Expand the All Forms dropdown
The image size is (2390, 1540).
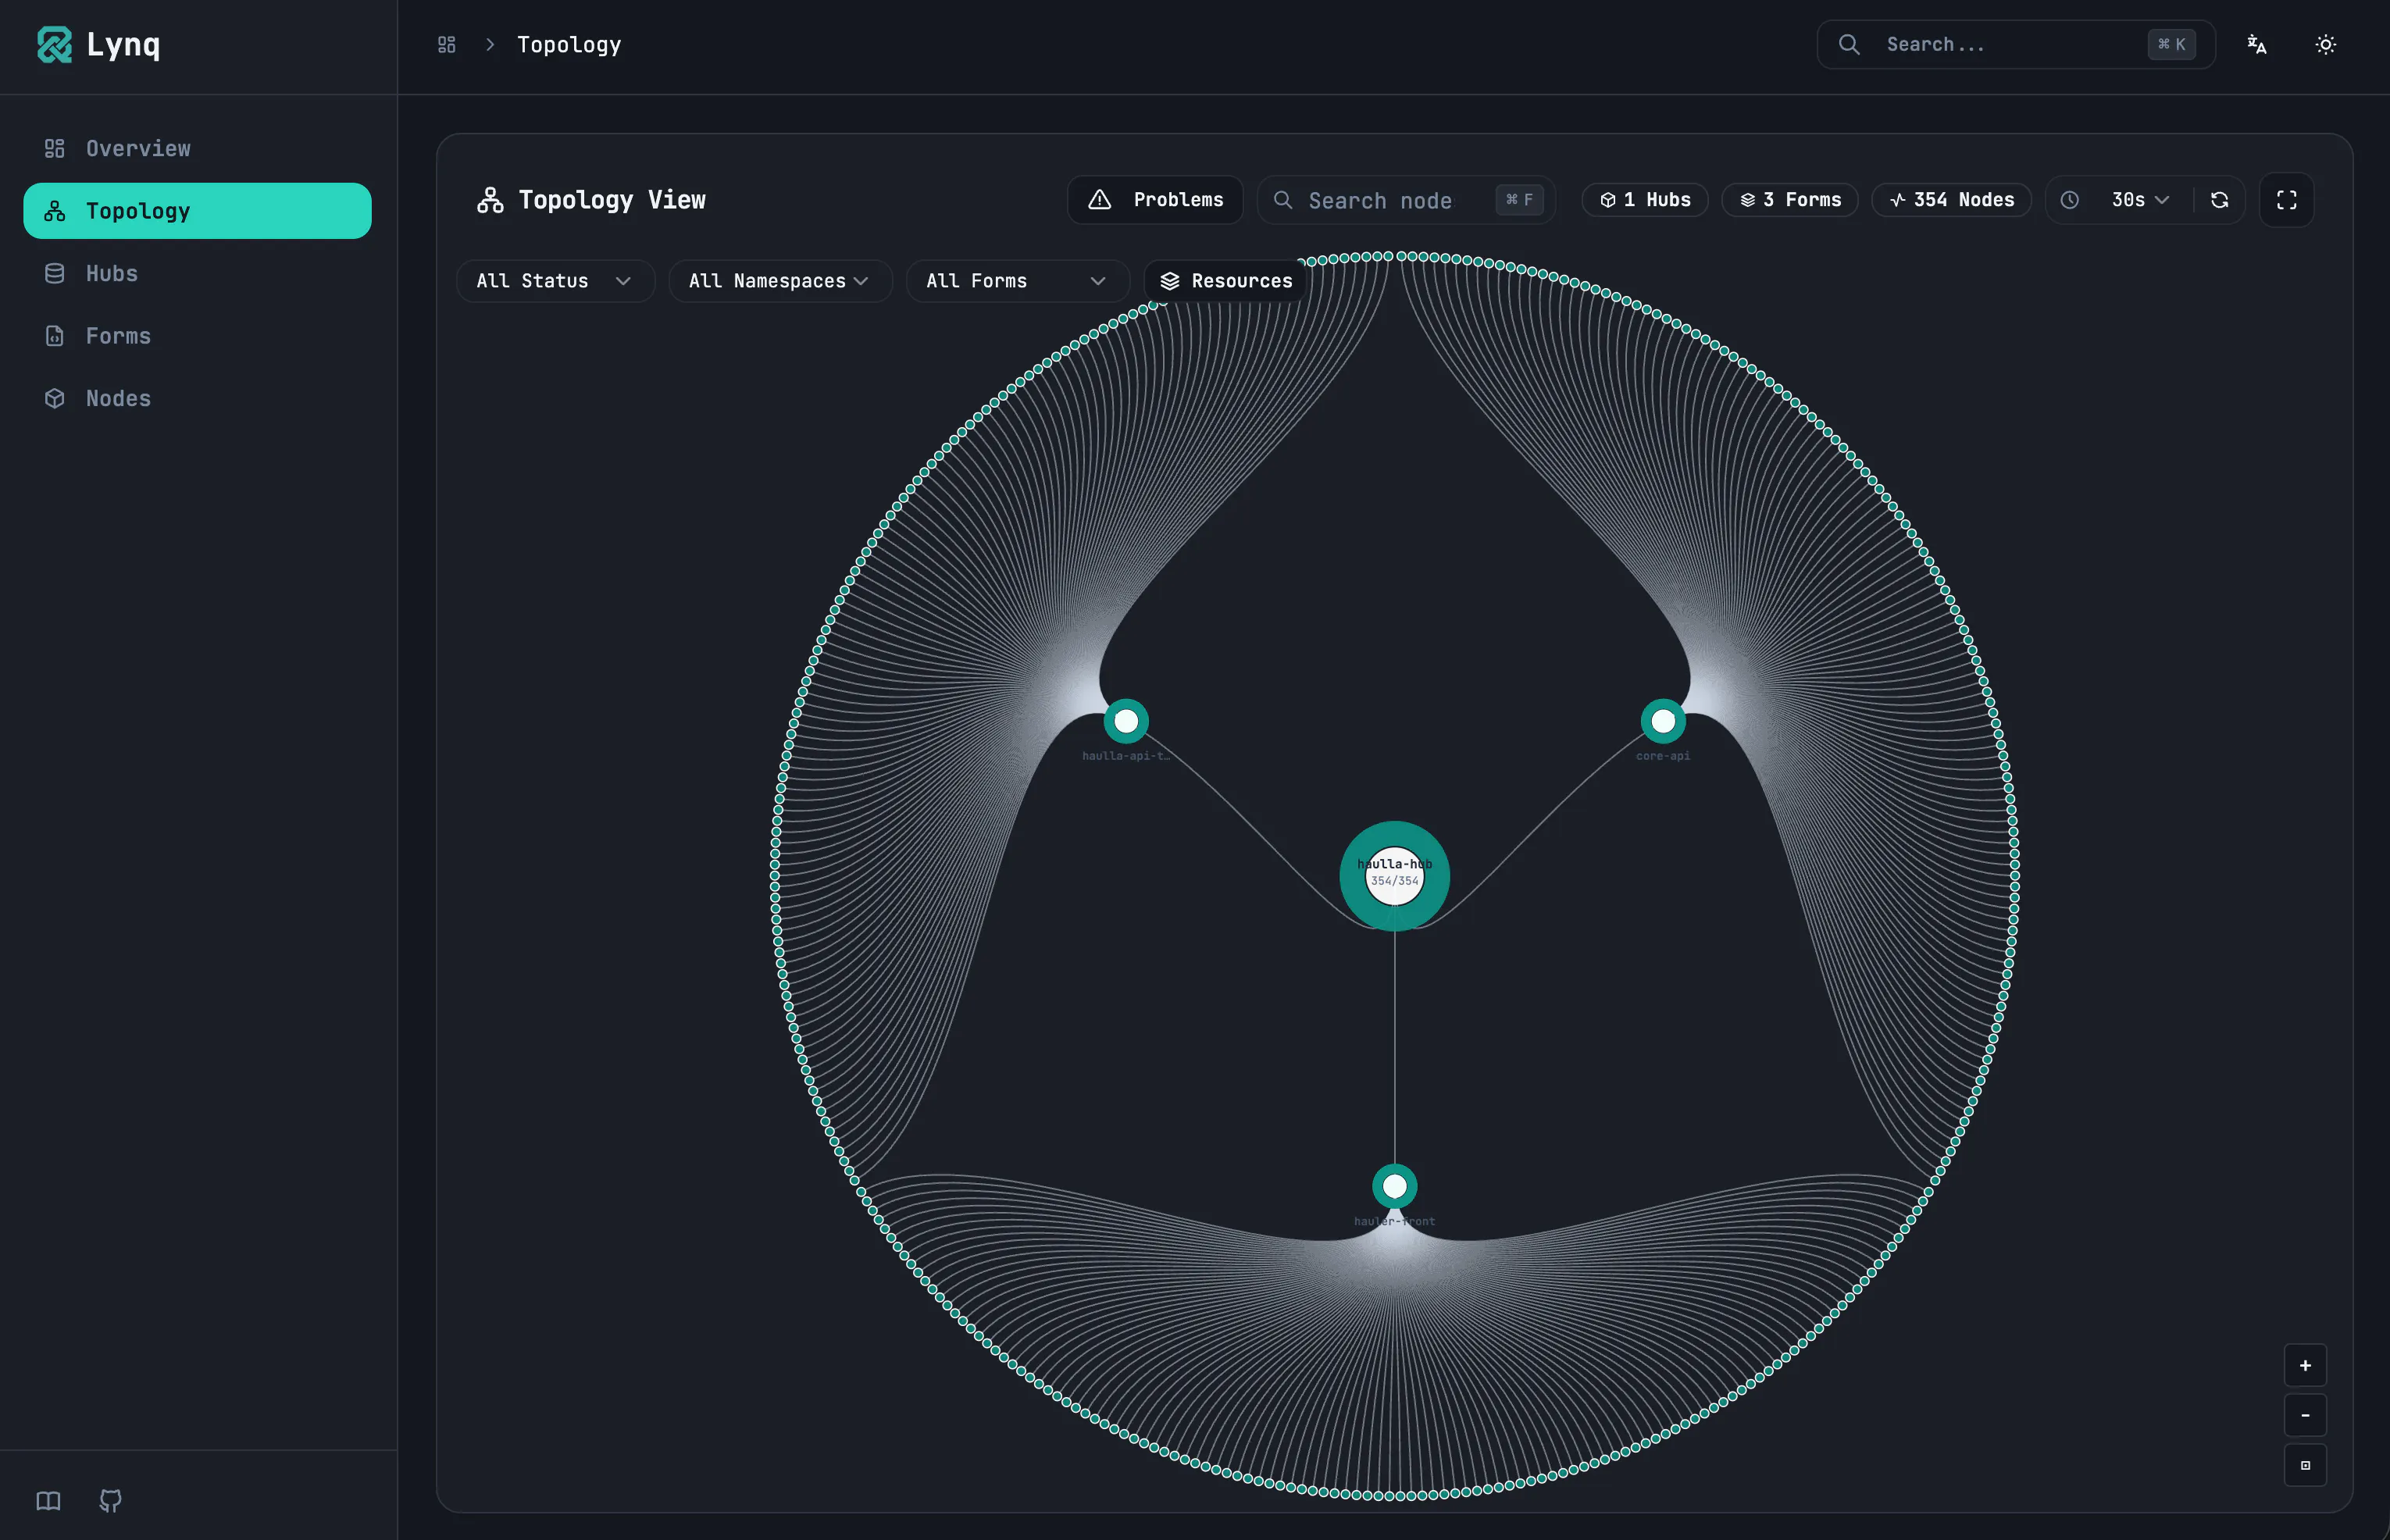coord(1017,281)
